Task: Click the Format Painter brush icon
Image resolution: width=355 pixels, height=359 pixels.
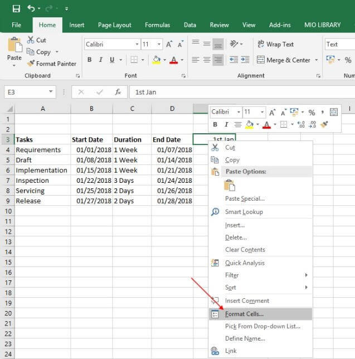Action: point(30,64)
